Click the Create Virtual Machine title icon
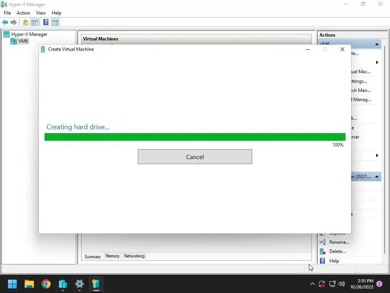Screen dimensions: 390x293 [x=43, y=49]
